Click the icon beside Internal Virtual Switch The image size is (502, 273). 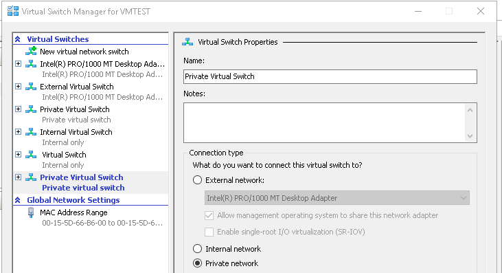[31, 132]
